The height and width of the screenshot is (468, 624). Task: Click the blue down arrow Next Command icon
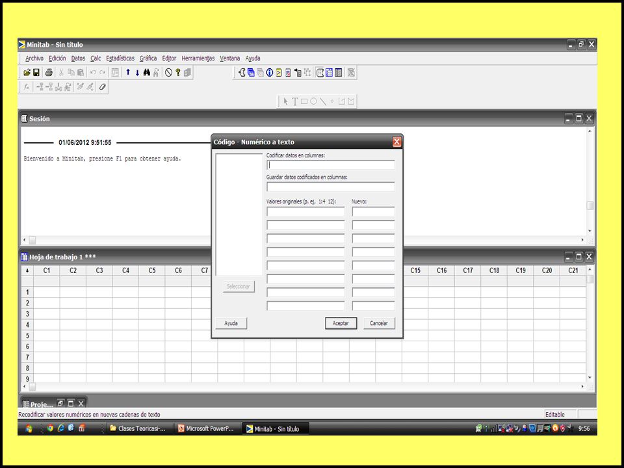[x=137, y=72]
